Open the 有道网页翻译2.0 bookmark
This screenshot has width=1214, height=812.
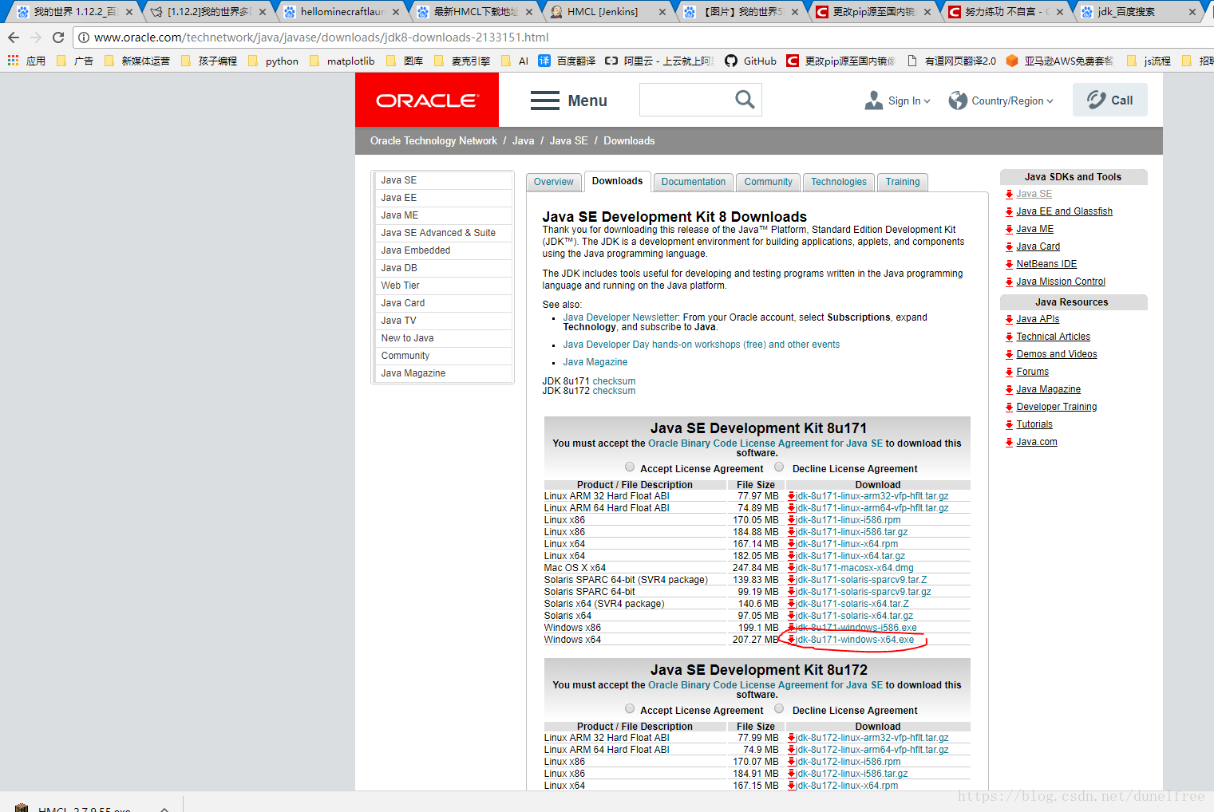tap(951, 61)
